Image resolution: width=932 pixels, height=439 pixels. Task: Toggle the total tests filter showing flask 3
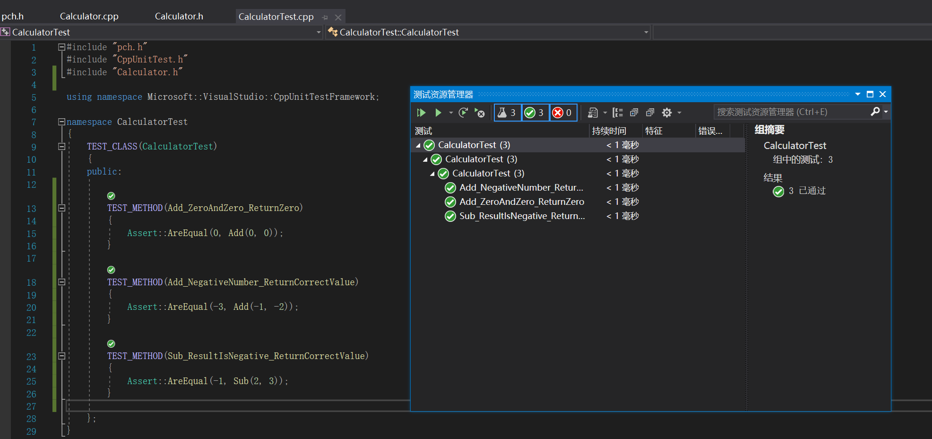pos(508,113)
